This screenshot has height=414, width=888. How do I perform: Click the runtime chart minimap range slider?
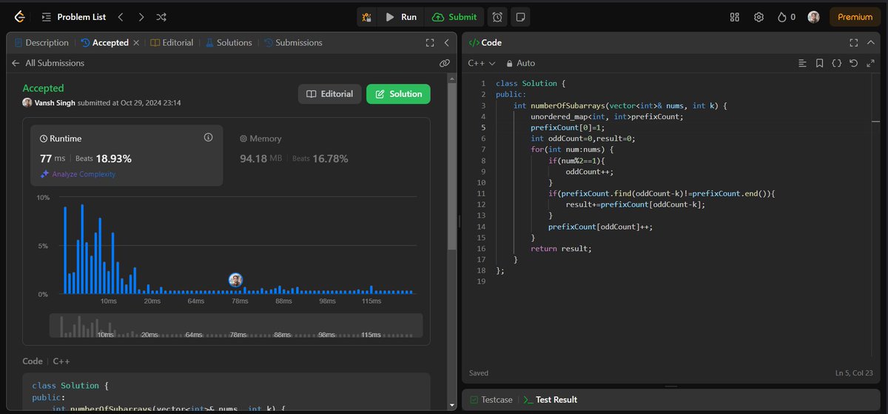236,326
